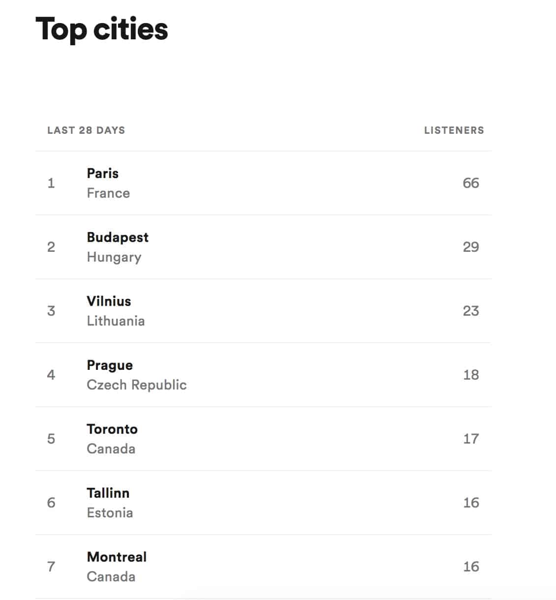This screenshot has height=600, width=556.
Task: Select the 66 listeners count for Paris
Action: coord(471,183)
